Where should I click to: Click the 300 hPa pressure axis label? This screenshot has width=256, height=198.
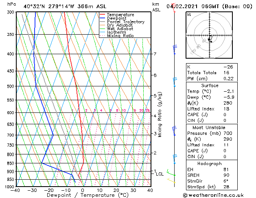pyautogui.click(x=11, y=12)
